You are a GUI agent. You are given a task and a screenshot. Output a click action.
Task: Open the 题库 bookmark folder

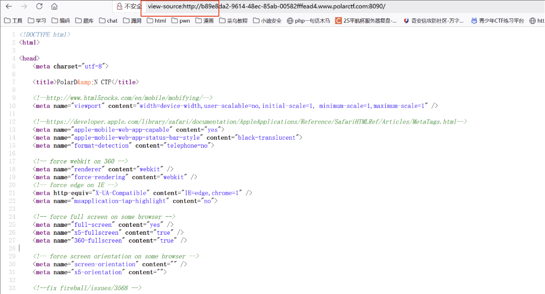pos(84,20)
